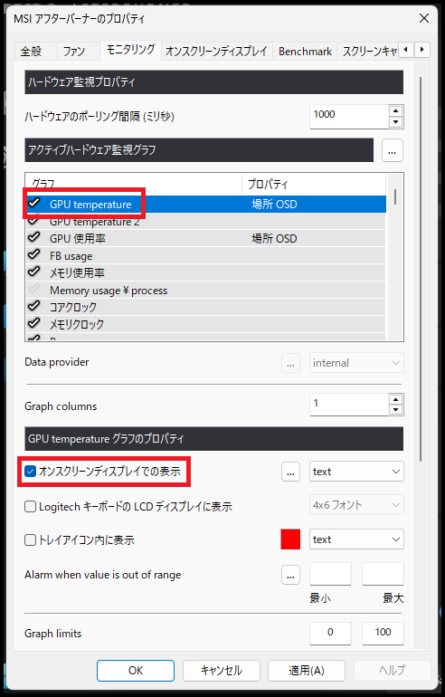
Task: Expand the tray icon text dropdown
Action: pyautogui.click(x=356, y=539)
